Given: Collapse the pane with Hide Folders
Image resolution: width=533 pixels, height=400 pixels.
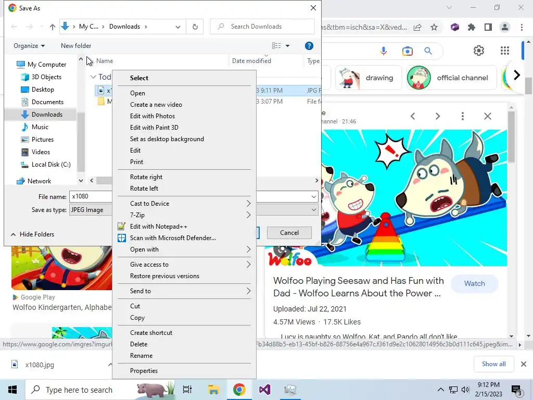Looking at the screenshot, I should (x=33, y=234).
